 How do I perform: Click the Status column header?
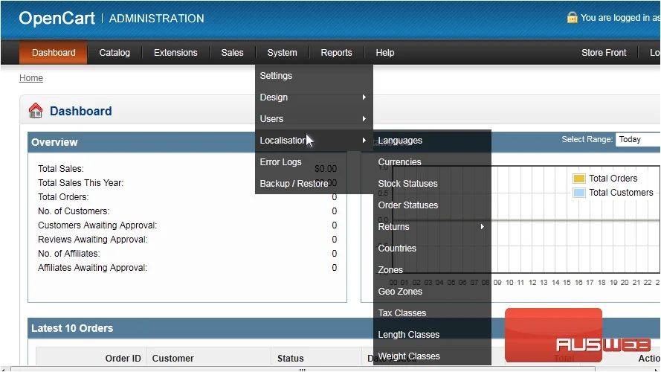291,358
